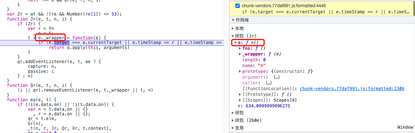Expand the 闭包 (2b0e) scope
This screenshot has height=133, width=415.
point(232,120)
